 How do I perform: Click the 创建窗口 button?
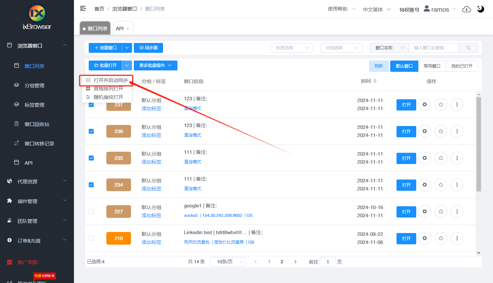click(106, 48)
